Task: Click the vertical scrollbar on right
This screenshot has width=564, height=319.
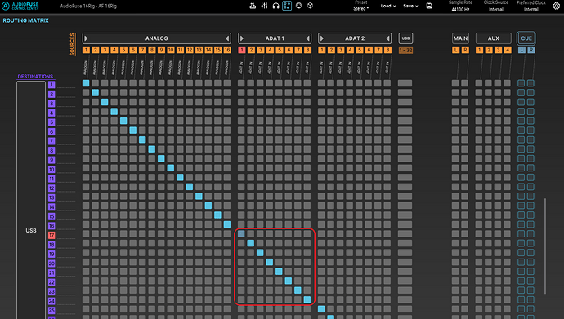Action: click(x=545, y=246)
